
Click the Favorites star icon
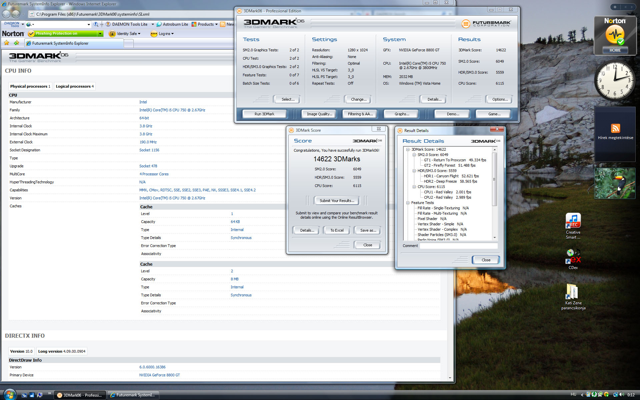[x=6, y=43]
